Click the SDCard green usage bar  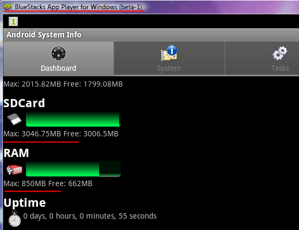tap(73, 119)
